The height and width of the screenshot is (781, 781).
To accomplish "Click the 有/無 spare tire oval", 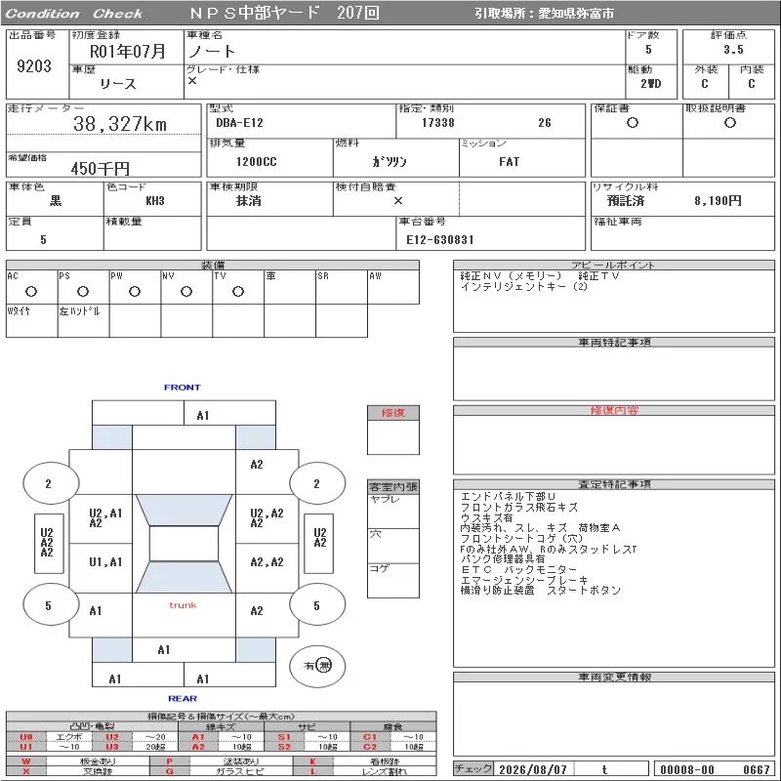I will 317,666.
